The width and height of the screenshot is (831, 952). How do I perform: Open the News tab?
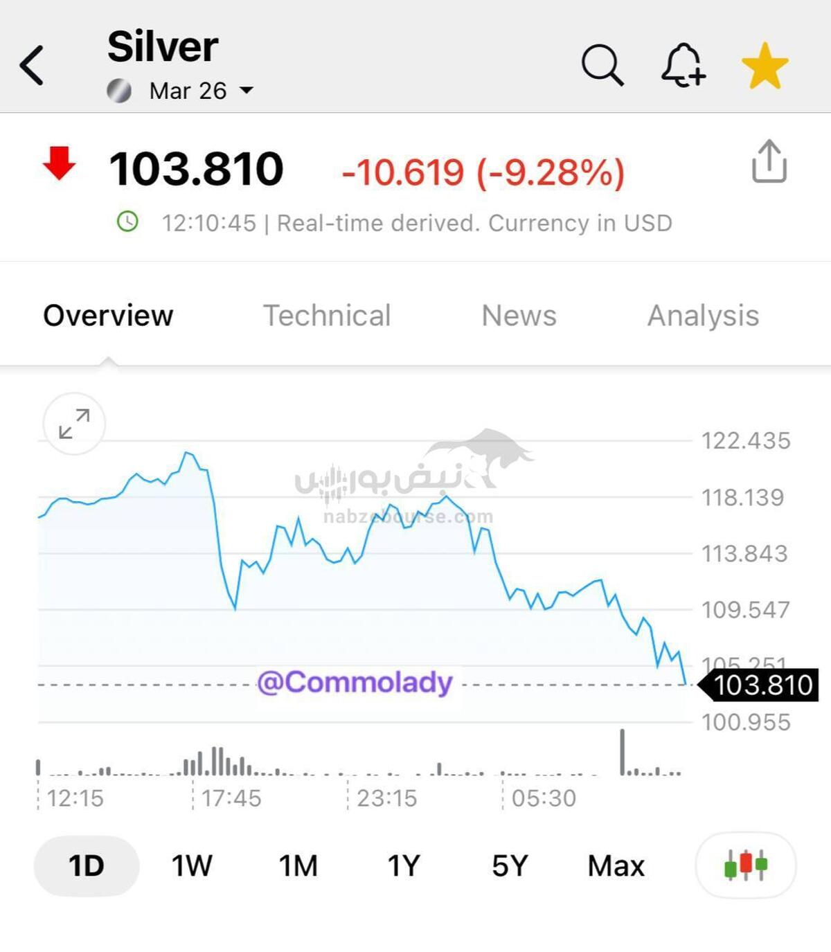519,316
